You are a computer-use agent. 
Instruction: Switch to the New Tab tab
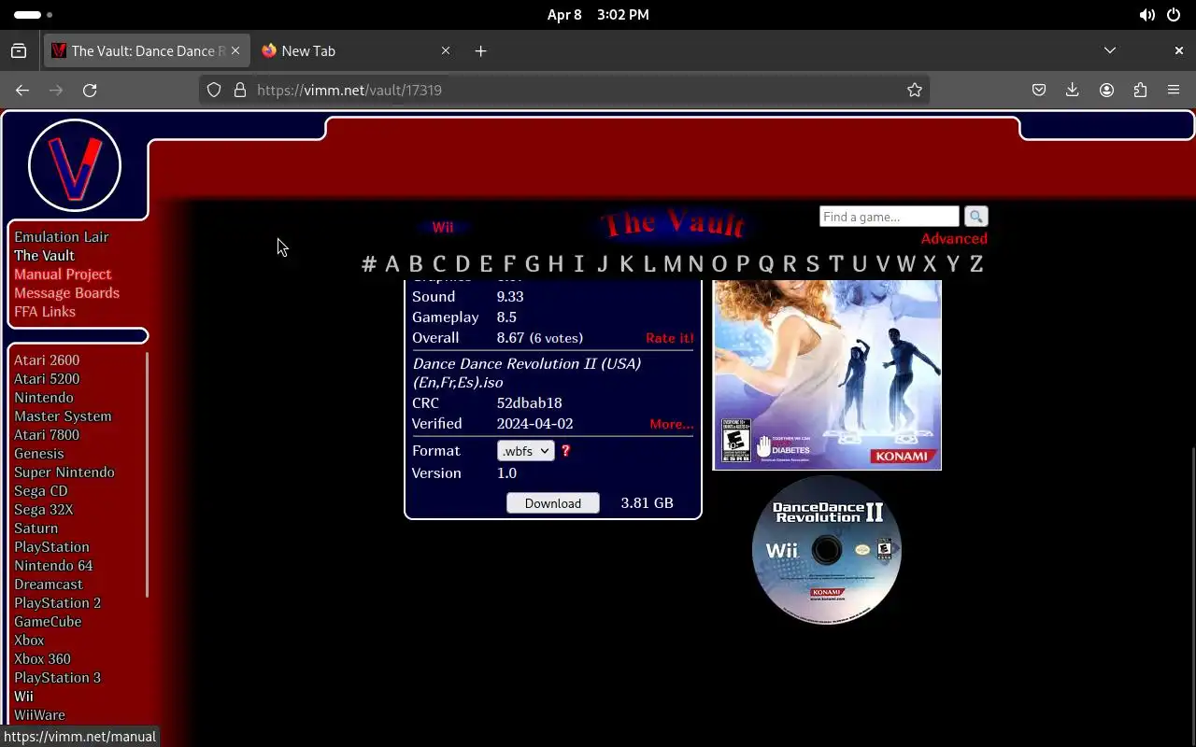356,50
